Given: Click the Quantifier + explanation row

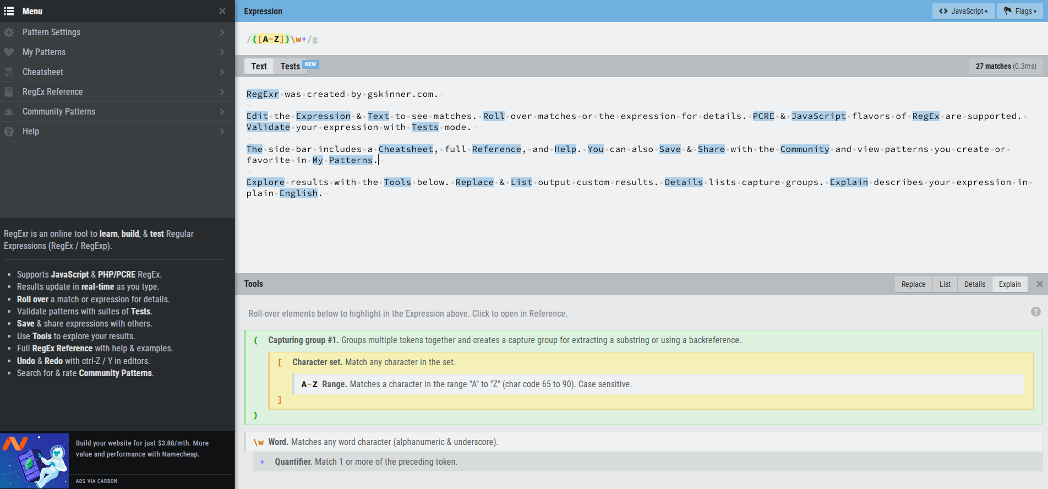Looking at the screenshot, I should pyautogui.click(x=647, y=462).
